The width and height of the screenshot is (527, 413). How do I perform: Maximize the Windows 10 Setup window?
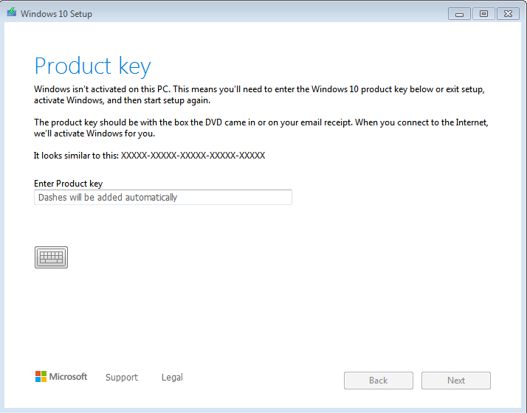(x=483, y=14)
